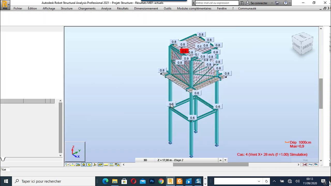Click the keyword search input field
This screenshot has width=331, height=186.
[x=217, y=3]
